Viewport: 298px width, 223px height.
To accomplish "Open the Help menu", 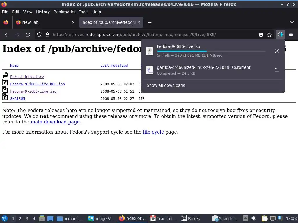I will pyautogui.click(x=97, y=12).
